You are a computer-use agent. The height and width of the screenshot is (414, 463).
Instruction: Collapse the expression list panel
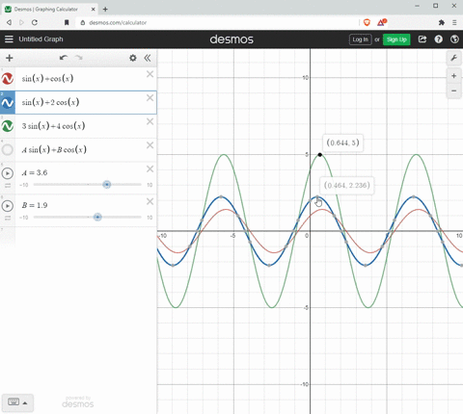coord(148,58)
